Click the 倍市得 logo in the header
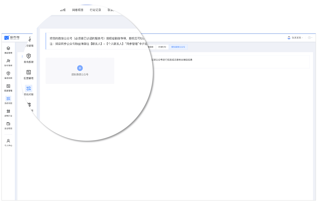The width and height of the screenshot is (318, 202). coord(12,38)
